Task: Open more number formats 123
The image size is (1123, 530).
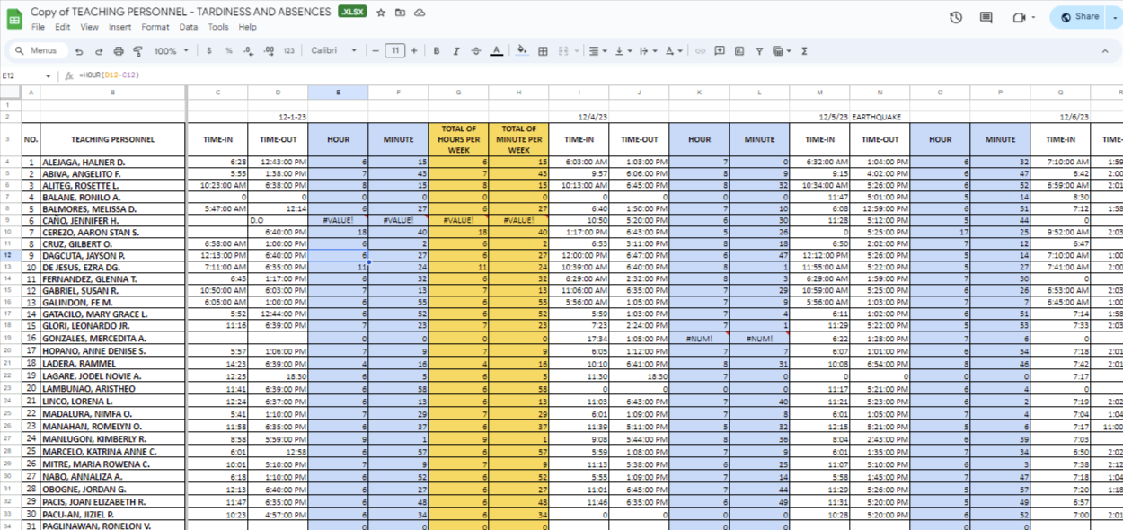Action: pyautogui.click(x=288, y=51)
